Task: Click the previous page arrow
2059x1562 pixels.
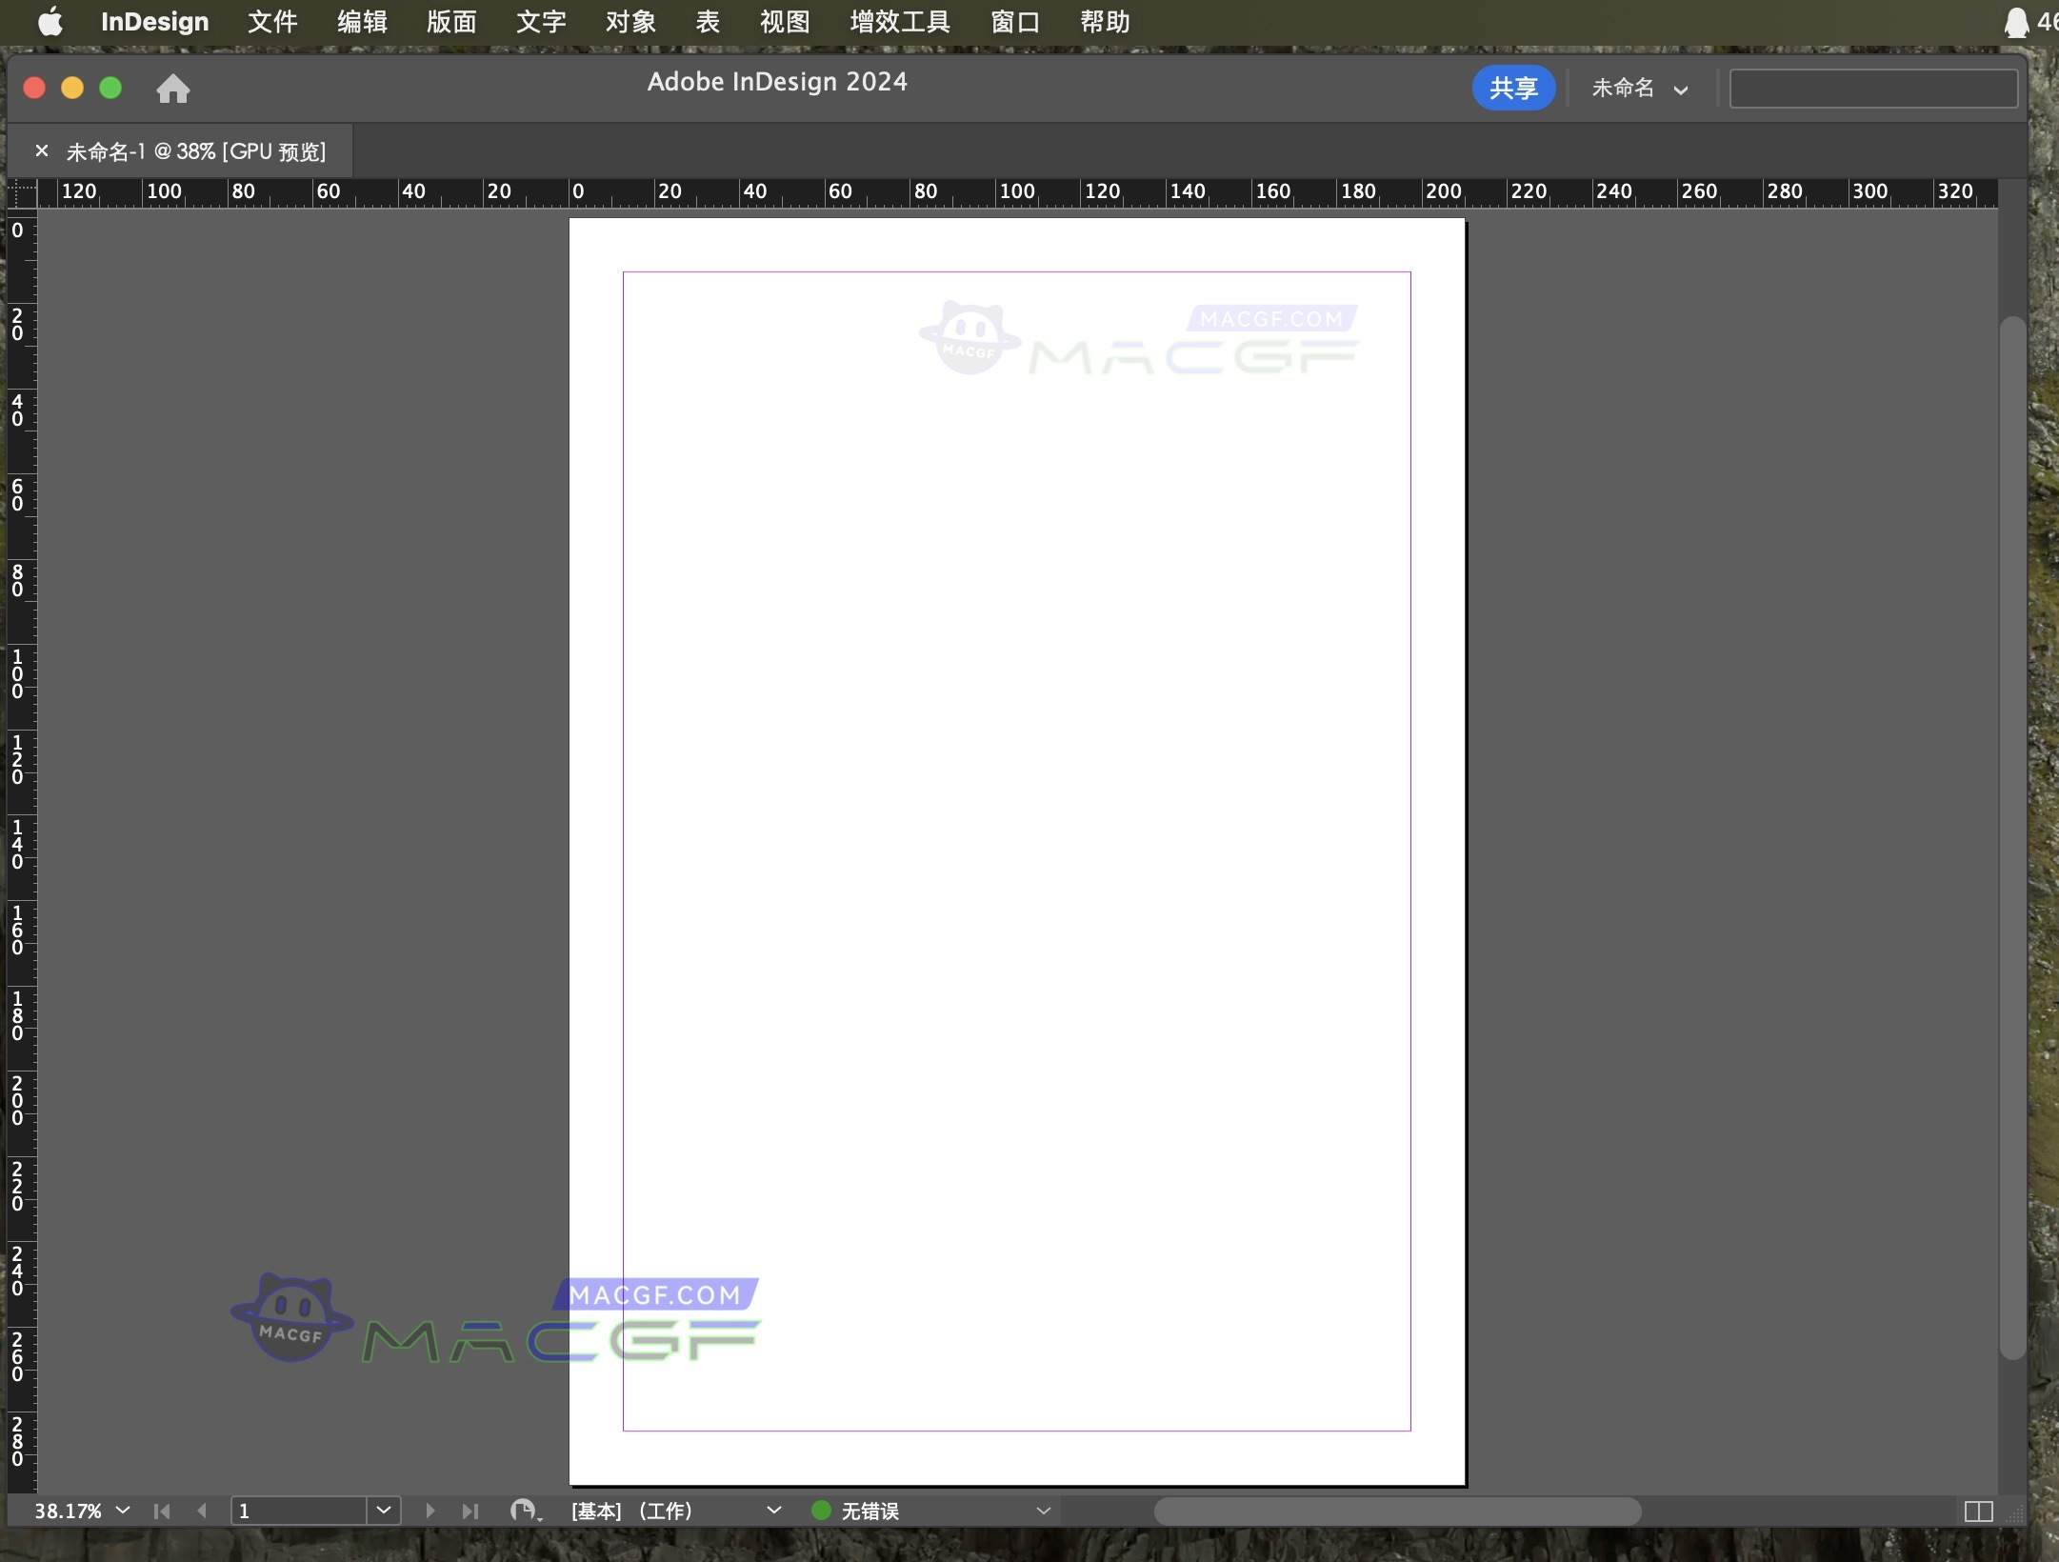Action: coord(202,1511)
